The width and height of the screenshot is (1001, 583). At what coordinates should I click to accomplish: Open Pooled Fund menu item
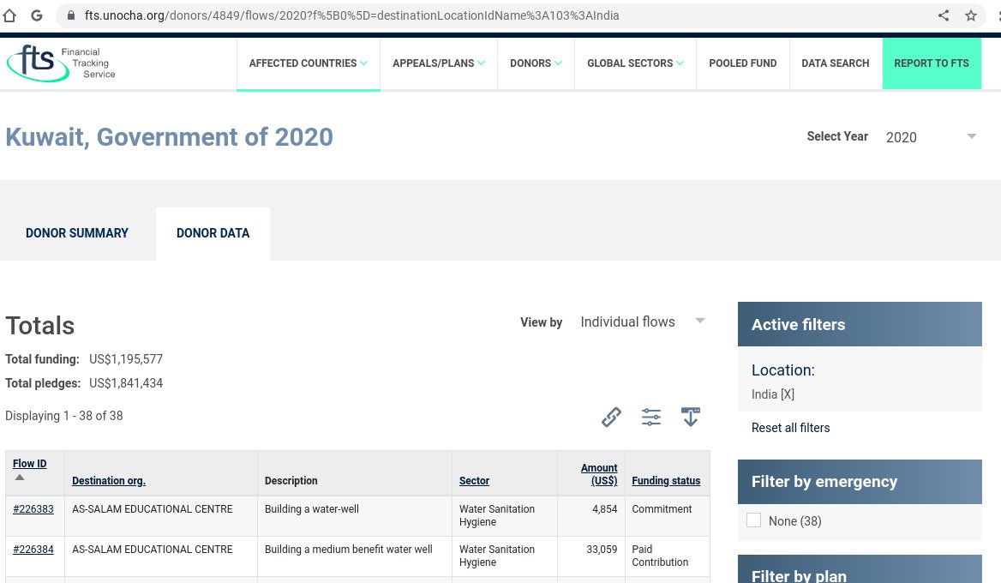click(x=742, y=63)
